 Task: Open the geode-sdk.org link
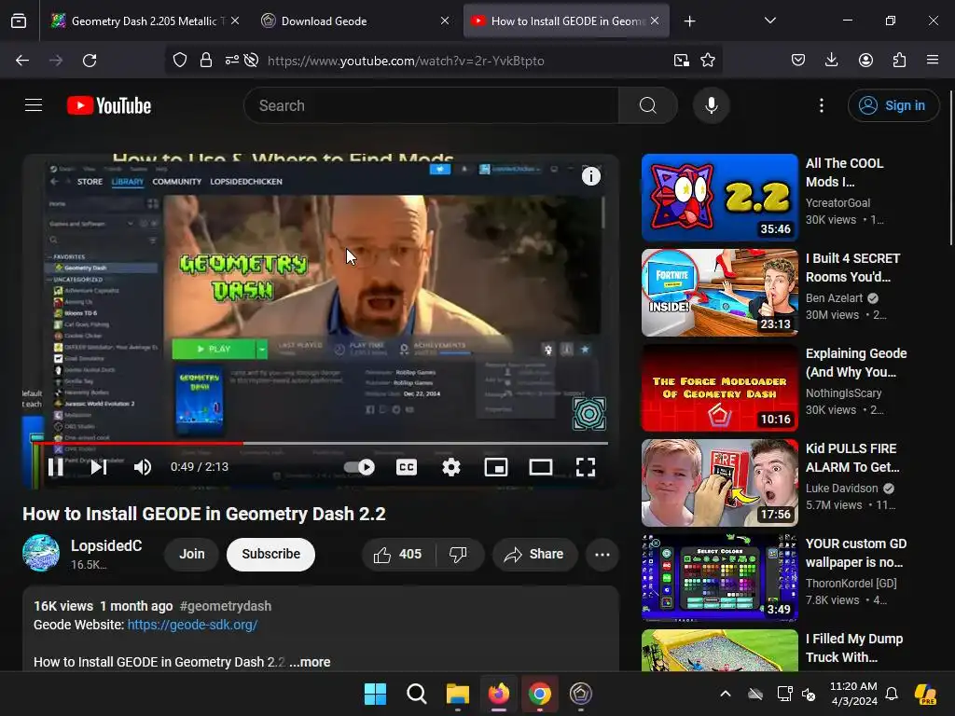[192, 625]
